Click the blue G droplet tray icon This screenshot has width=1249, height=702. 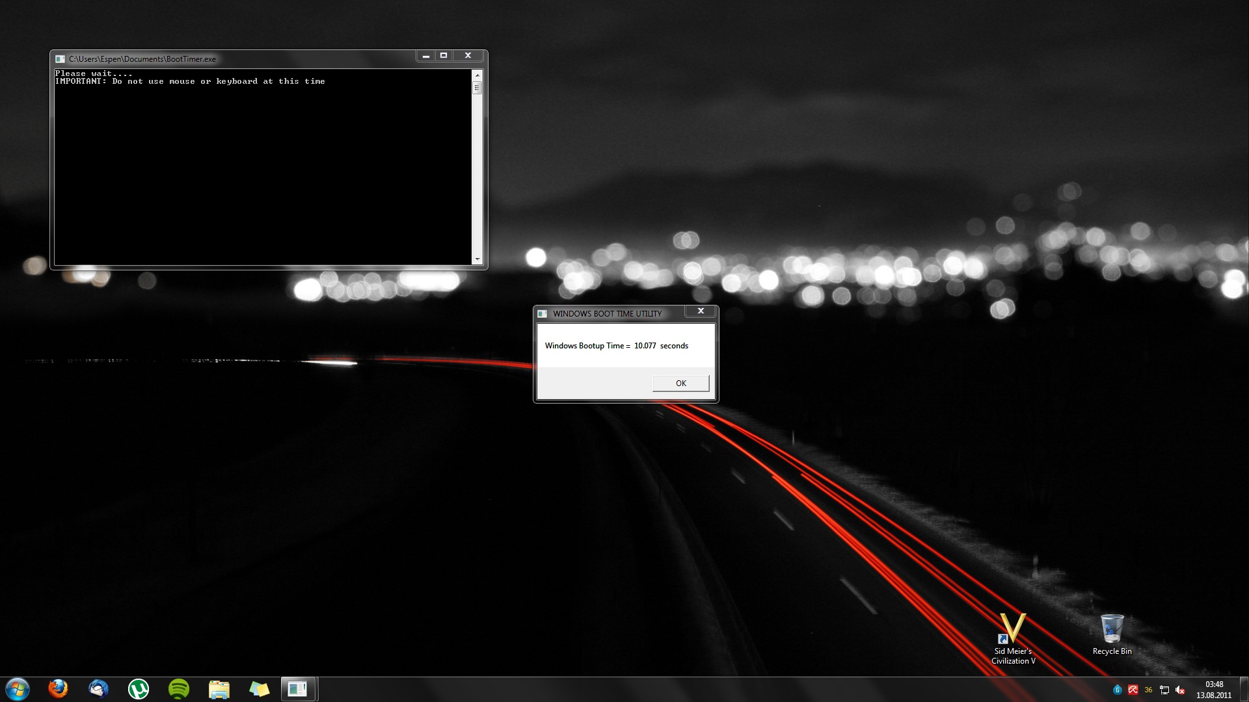[x=1118, y=690]
